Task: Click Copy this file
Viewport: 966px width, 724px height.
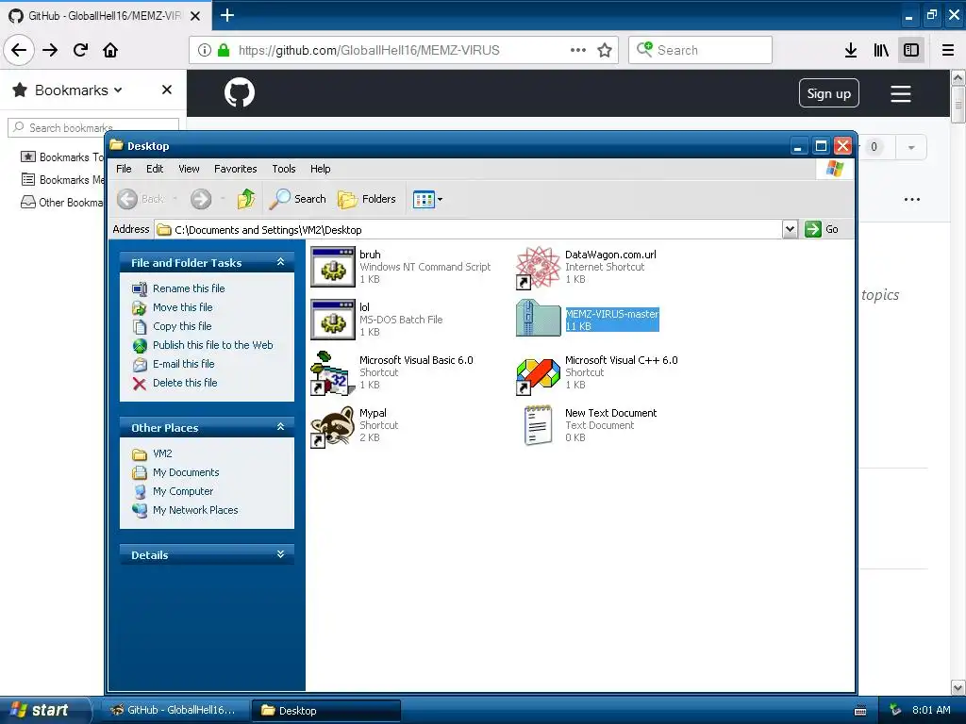Action: coord(182,326)
